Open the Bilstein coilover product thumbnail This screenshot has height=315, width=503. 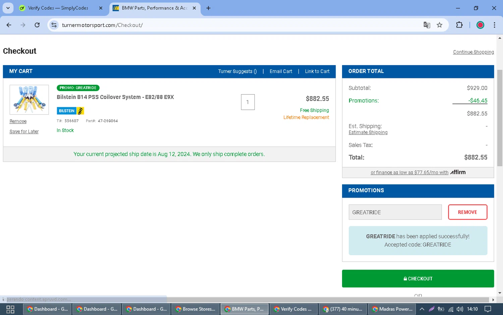click(x=29, y=100)
